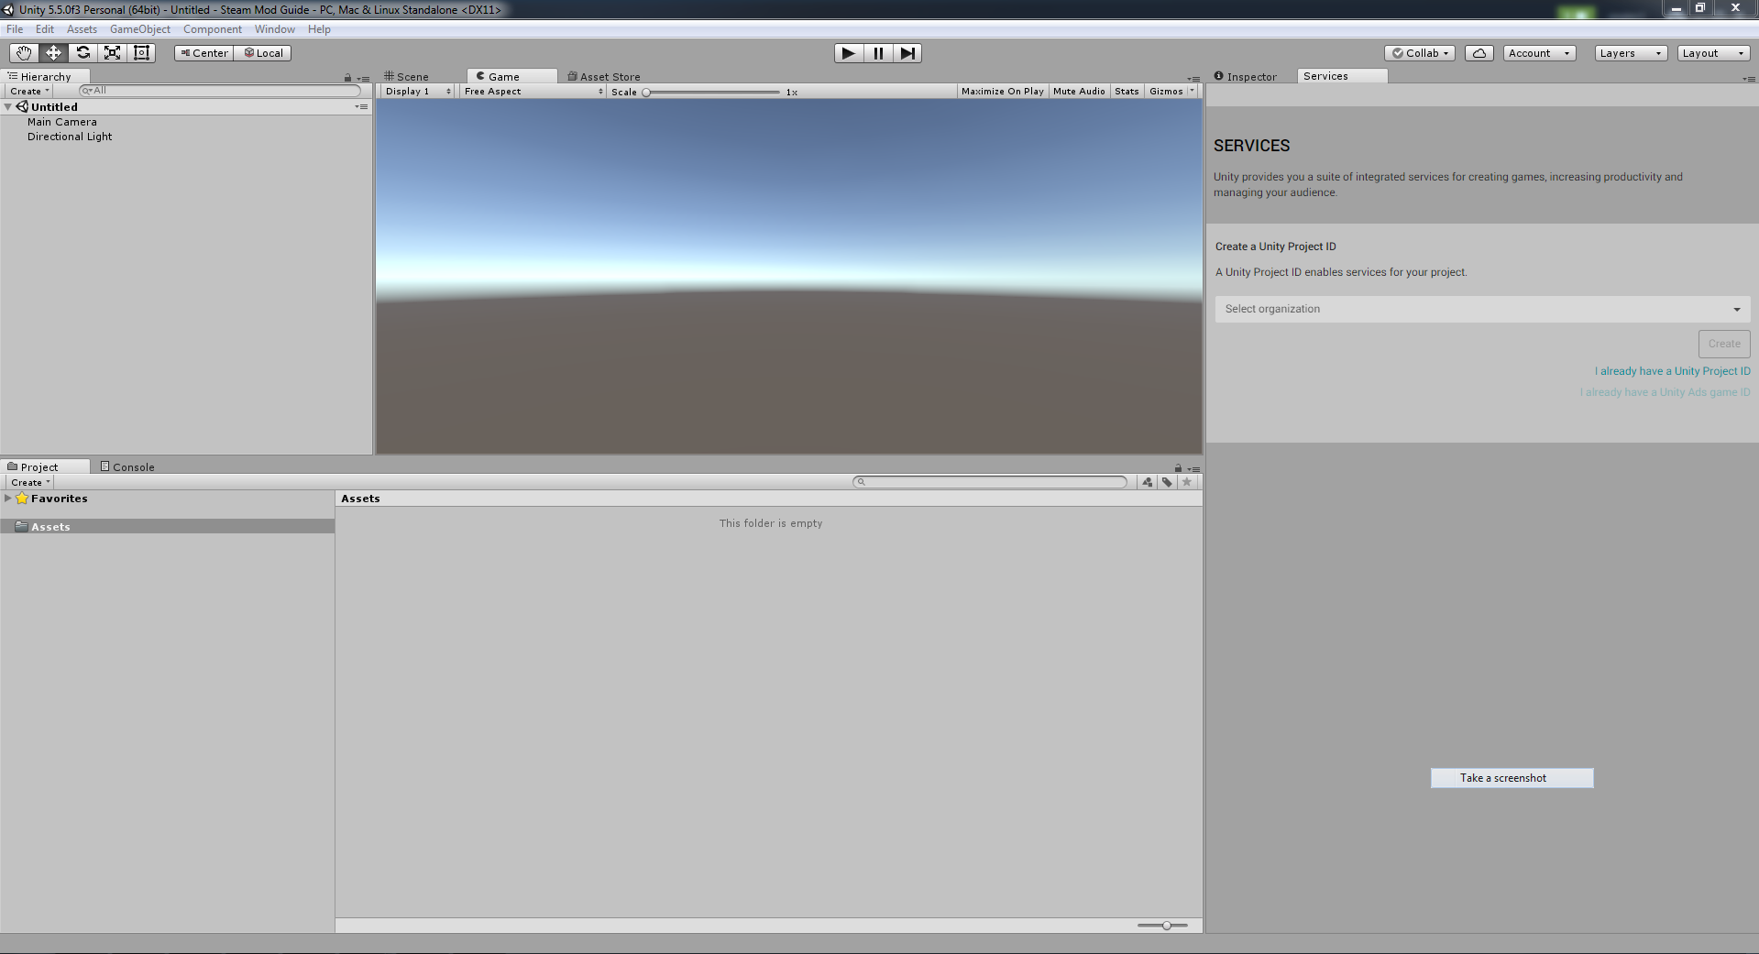Open the Window menu
This screenshot has height=954, width=1759.
click(x=275, y=29)
